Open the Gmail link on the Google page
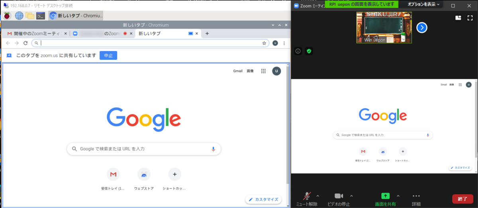Image resolution: width=478 pixels, height=208 pixels. [x=238, y=71]
